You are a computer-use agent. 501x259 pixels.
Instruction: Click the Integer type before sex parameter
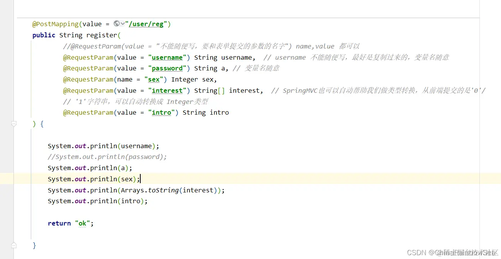click(185, 79)
